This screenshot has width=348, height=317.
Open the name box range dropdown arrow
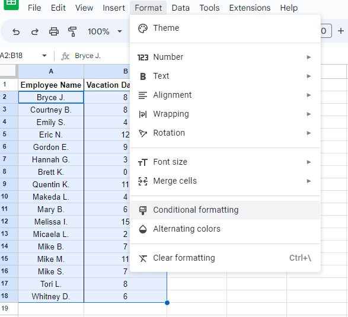click(44, 56)
